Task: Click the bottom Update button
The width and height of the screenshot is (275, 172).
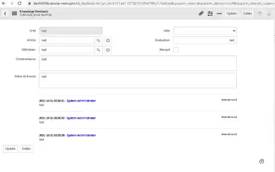Action: 10,149
